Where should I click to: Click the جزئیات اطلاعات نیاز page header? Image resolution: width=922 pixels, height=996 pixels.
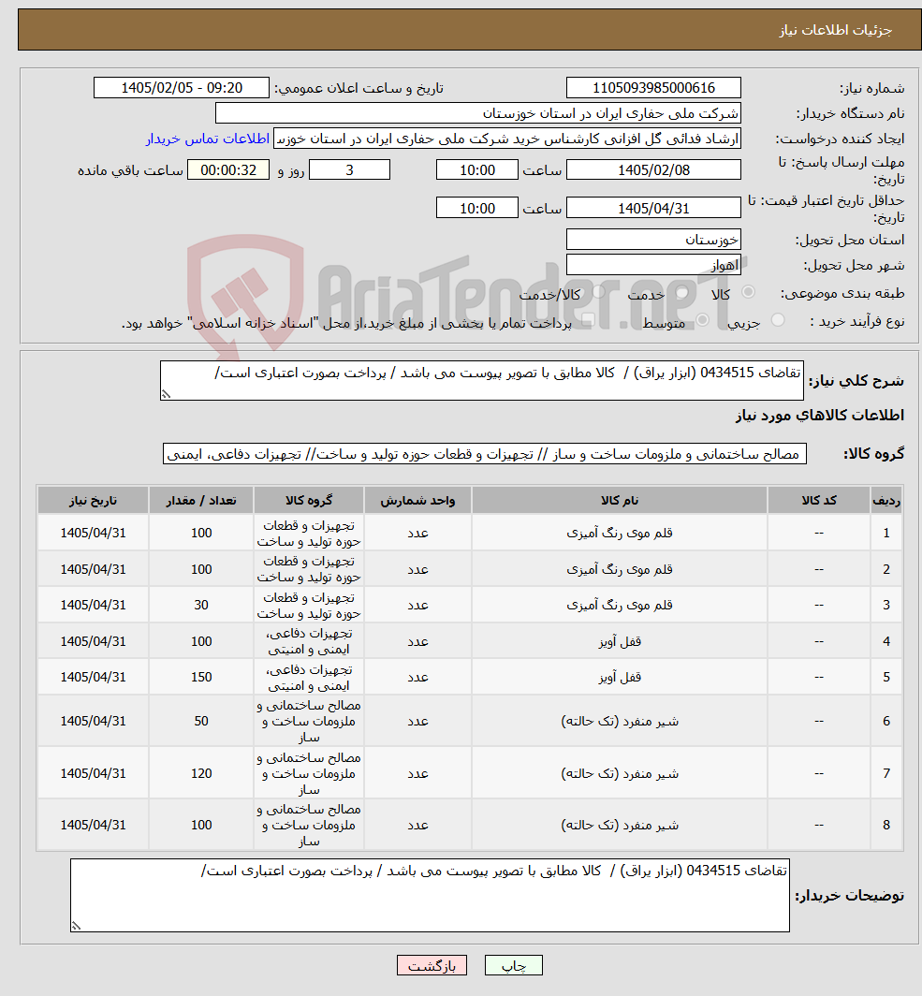coord(836,30)
